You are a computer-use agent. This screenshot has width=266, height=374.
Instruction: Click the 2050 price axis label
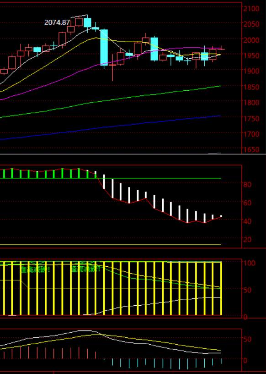tap(251, 24)
